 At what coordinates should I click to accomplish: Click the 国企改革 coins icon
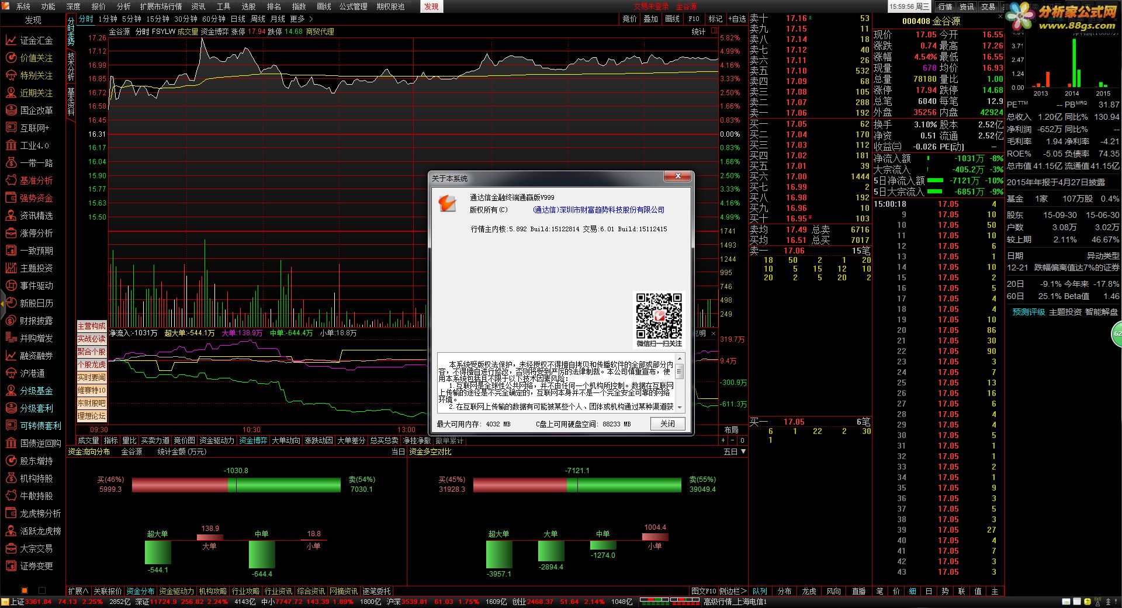(11, 110)
